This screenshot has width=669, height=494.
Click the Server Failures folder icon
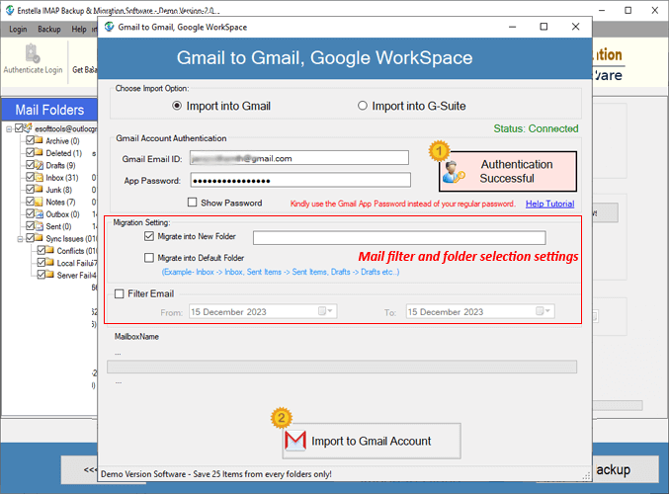(x=49, y=275)
